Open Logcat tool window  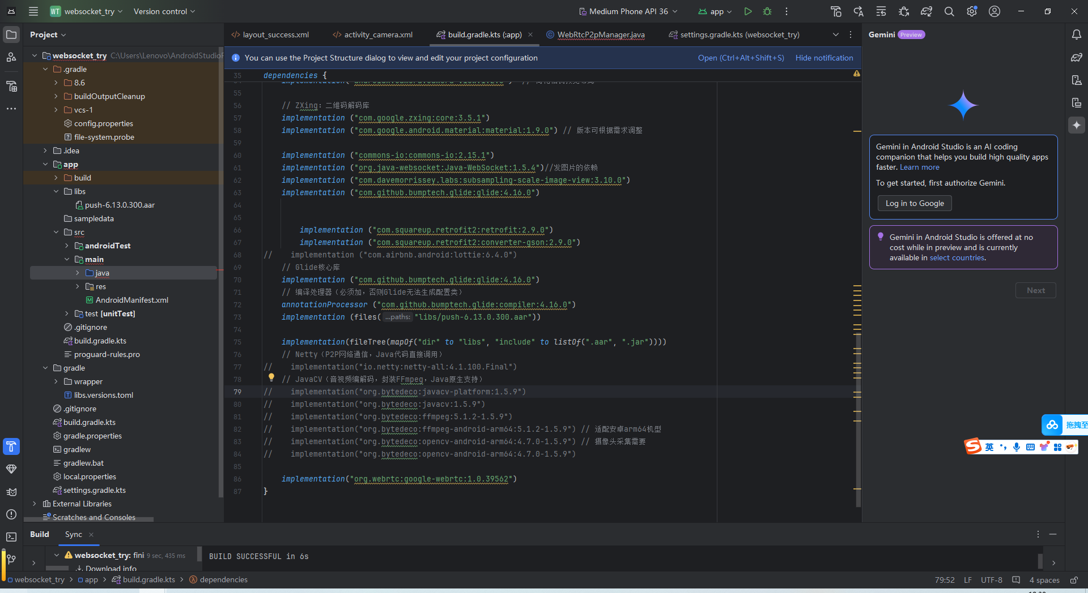(11, 492)
